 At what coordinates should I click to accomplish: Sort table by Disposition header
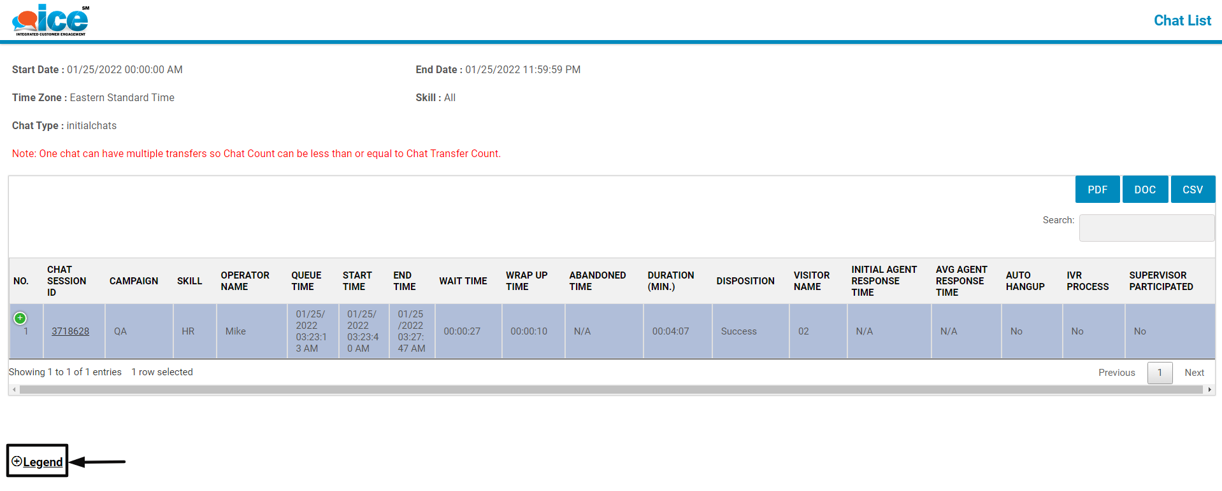[745, 281]
